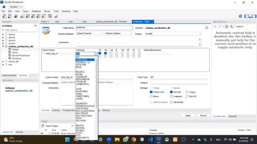This screenshot has width=257, height=144.
Task: Collapse the saduna_production_db schema node
Action: [3, 46]
